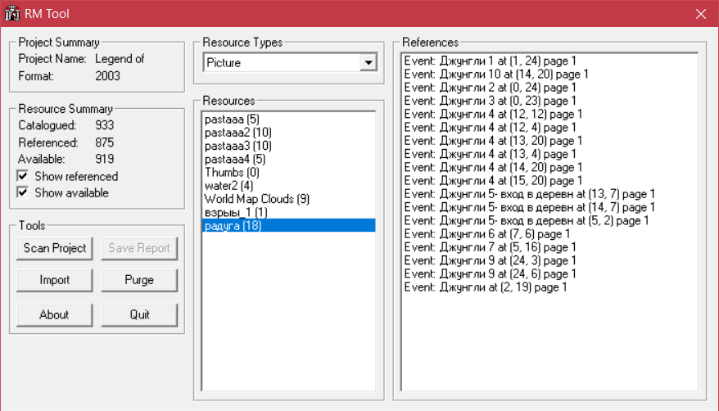719x411 pixels.
Task: Click the Purge button
Action: click(139, 280)
